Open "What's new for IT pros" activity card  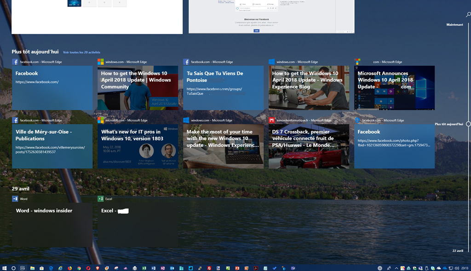click(138, 146)
